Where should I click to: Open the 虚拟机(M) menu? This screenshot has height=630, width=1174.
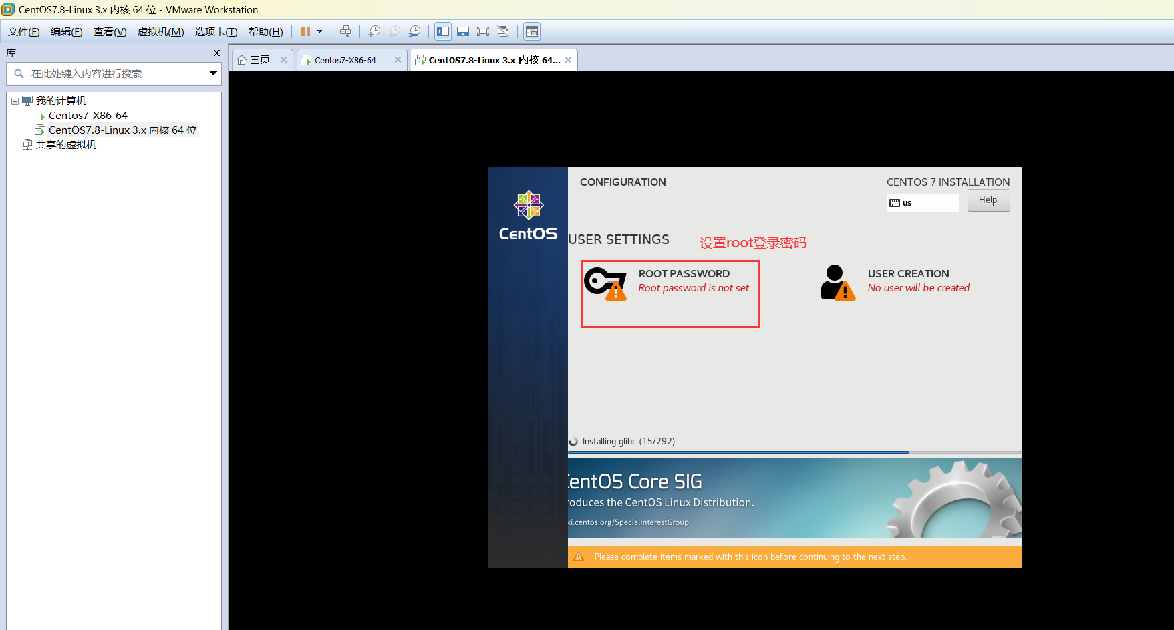tap(160, 32)
